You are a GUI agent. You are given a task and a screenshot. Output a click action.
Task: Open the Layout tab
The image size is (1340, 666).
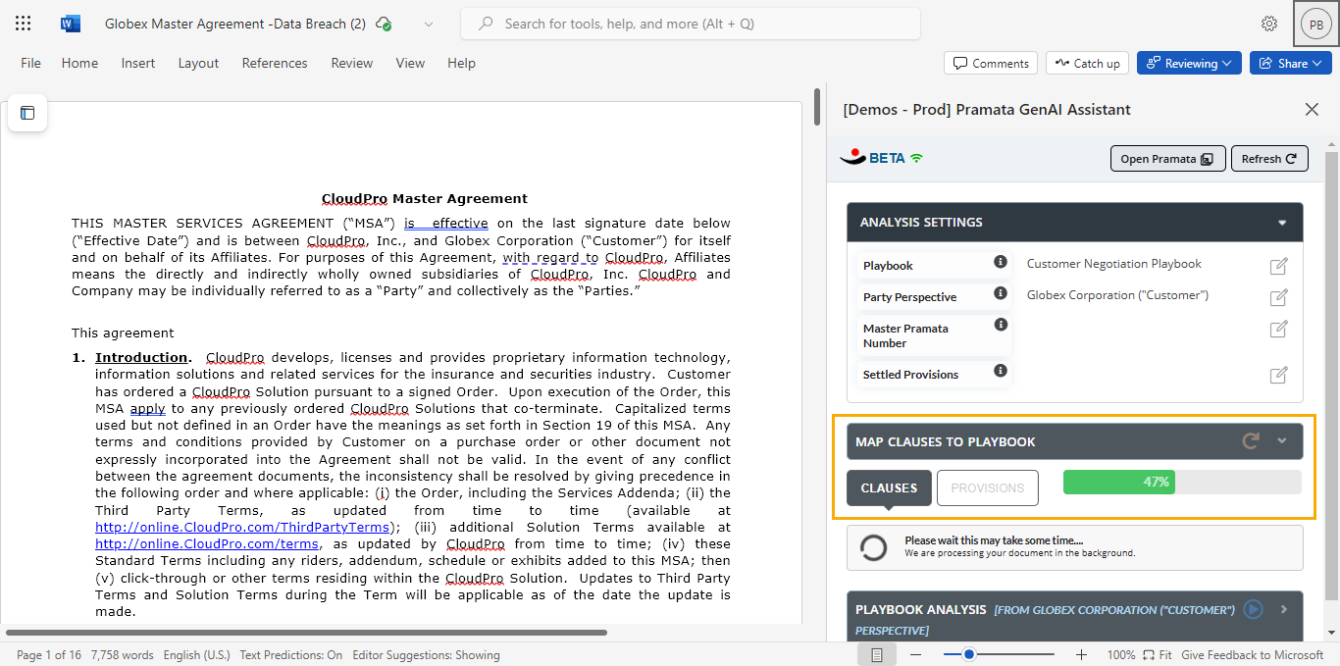[198, 63]
